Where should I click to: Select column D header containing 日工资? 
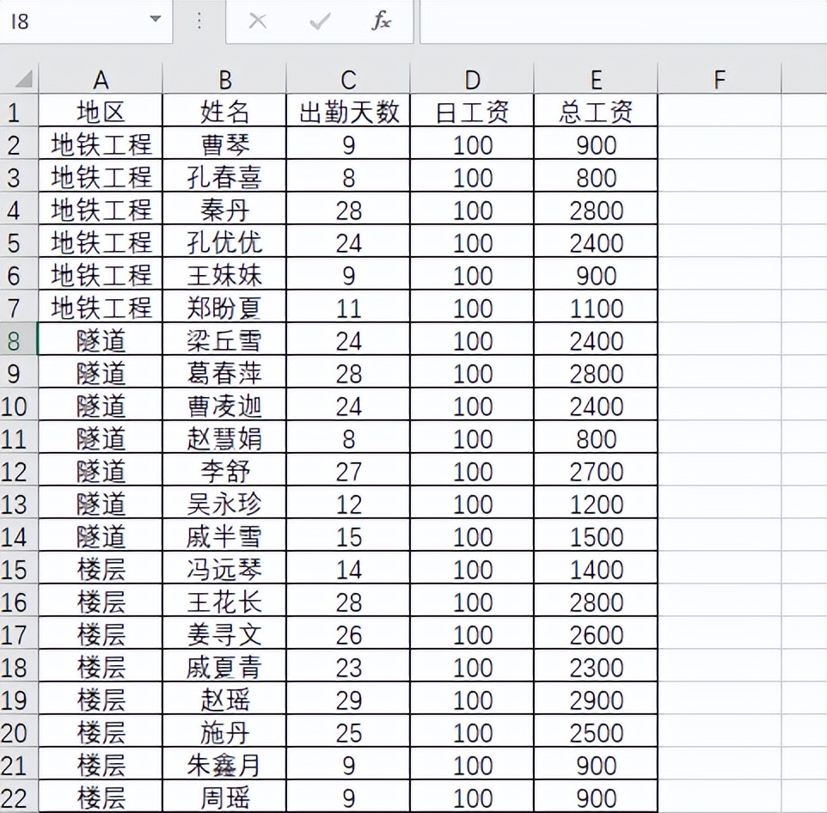[471, 78]
